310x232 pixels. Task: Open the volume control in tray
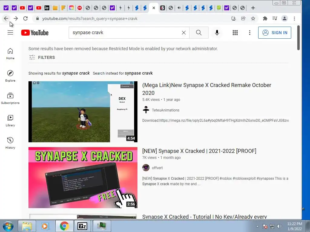[x=279, y=226]
